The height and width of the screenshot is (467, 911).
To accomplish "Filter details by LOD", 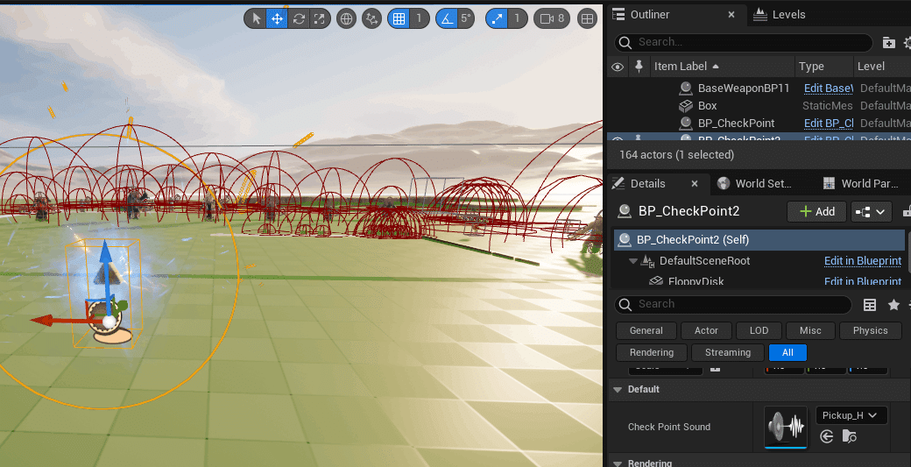I will click(x=759, y=330).
